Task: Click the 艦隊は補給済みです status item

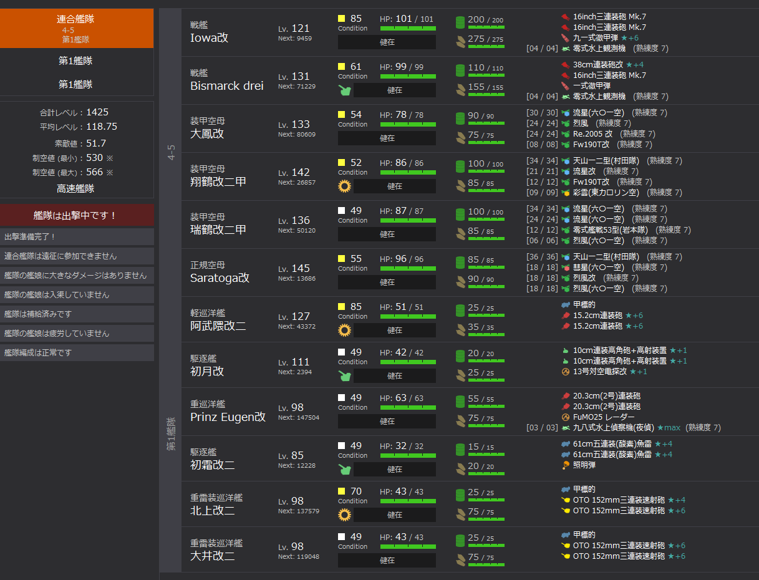Action: tap(76, 314)
